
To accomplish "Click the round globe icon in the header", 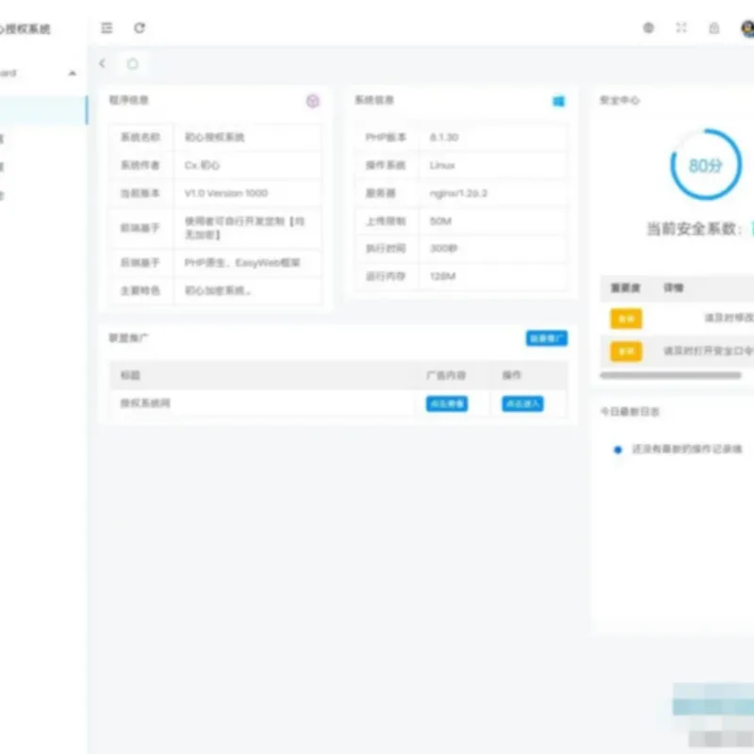I will [x=648, y=28].
